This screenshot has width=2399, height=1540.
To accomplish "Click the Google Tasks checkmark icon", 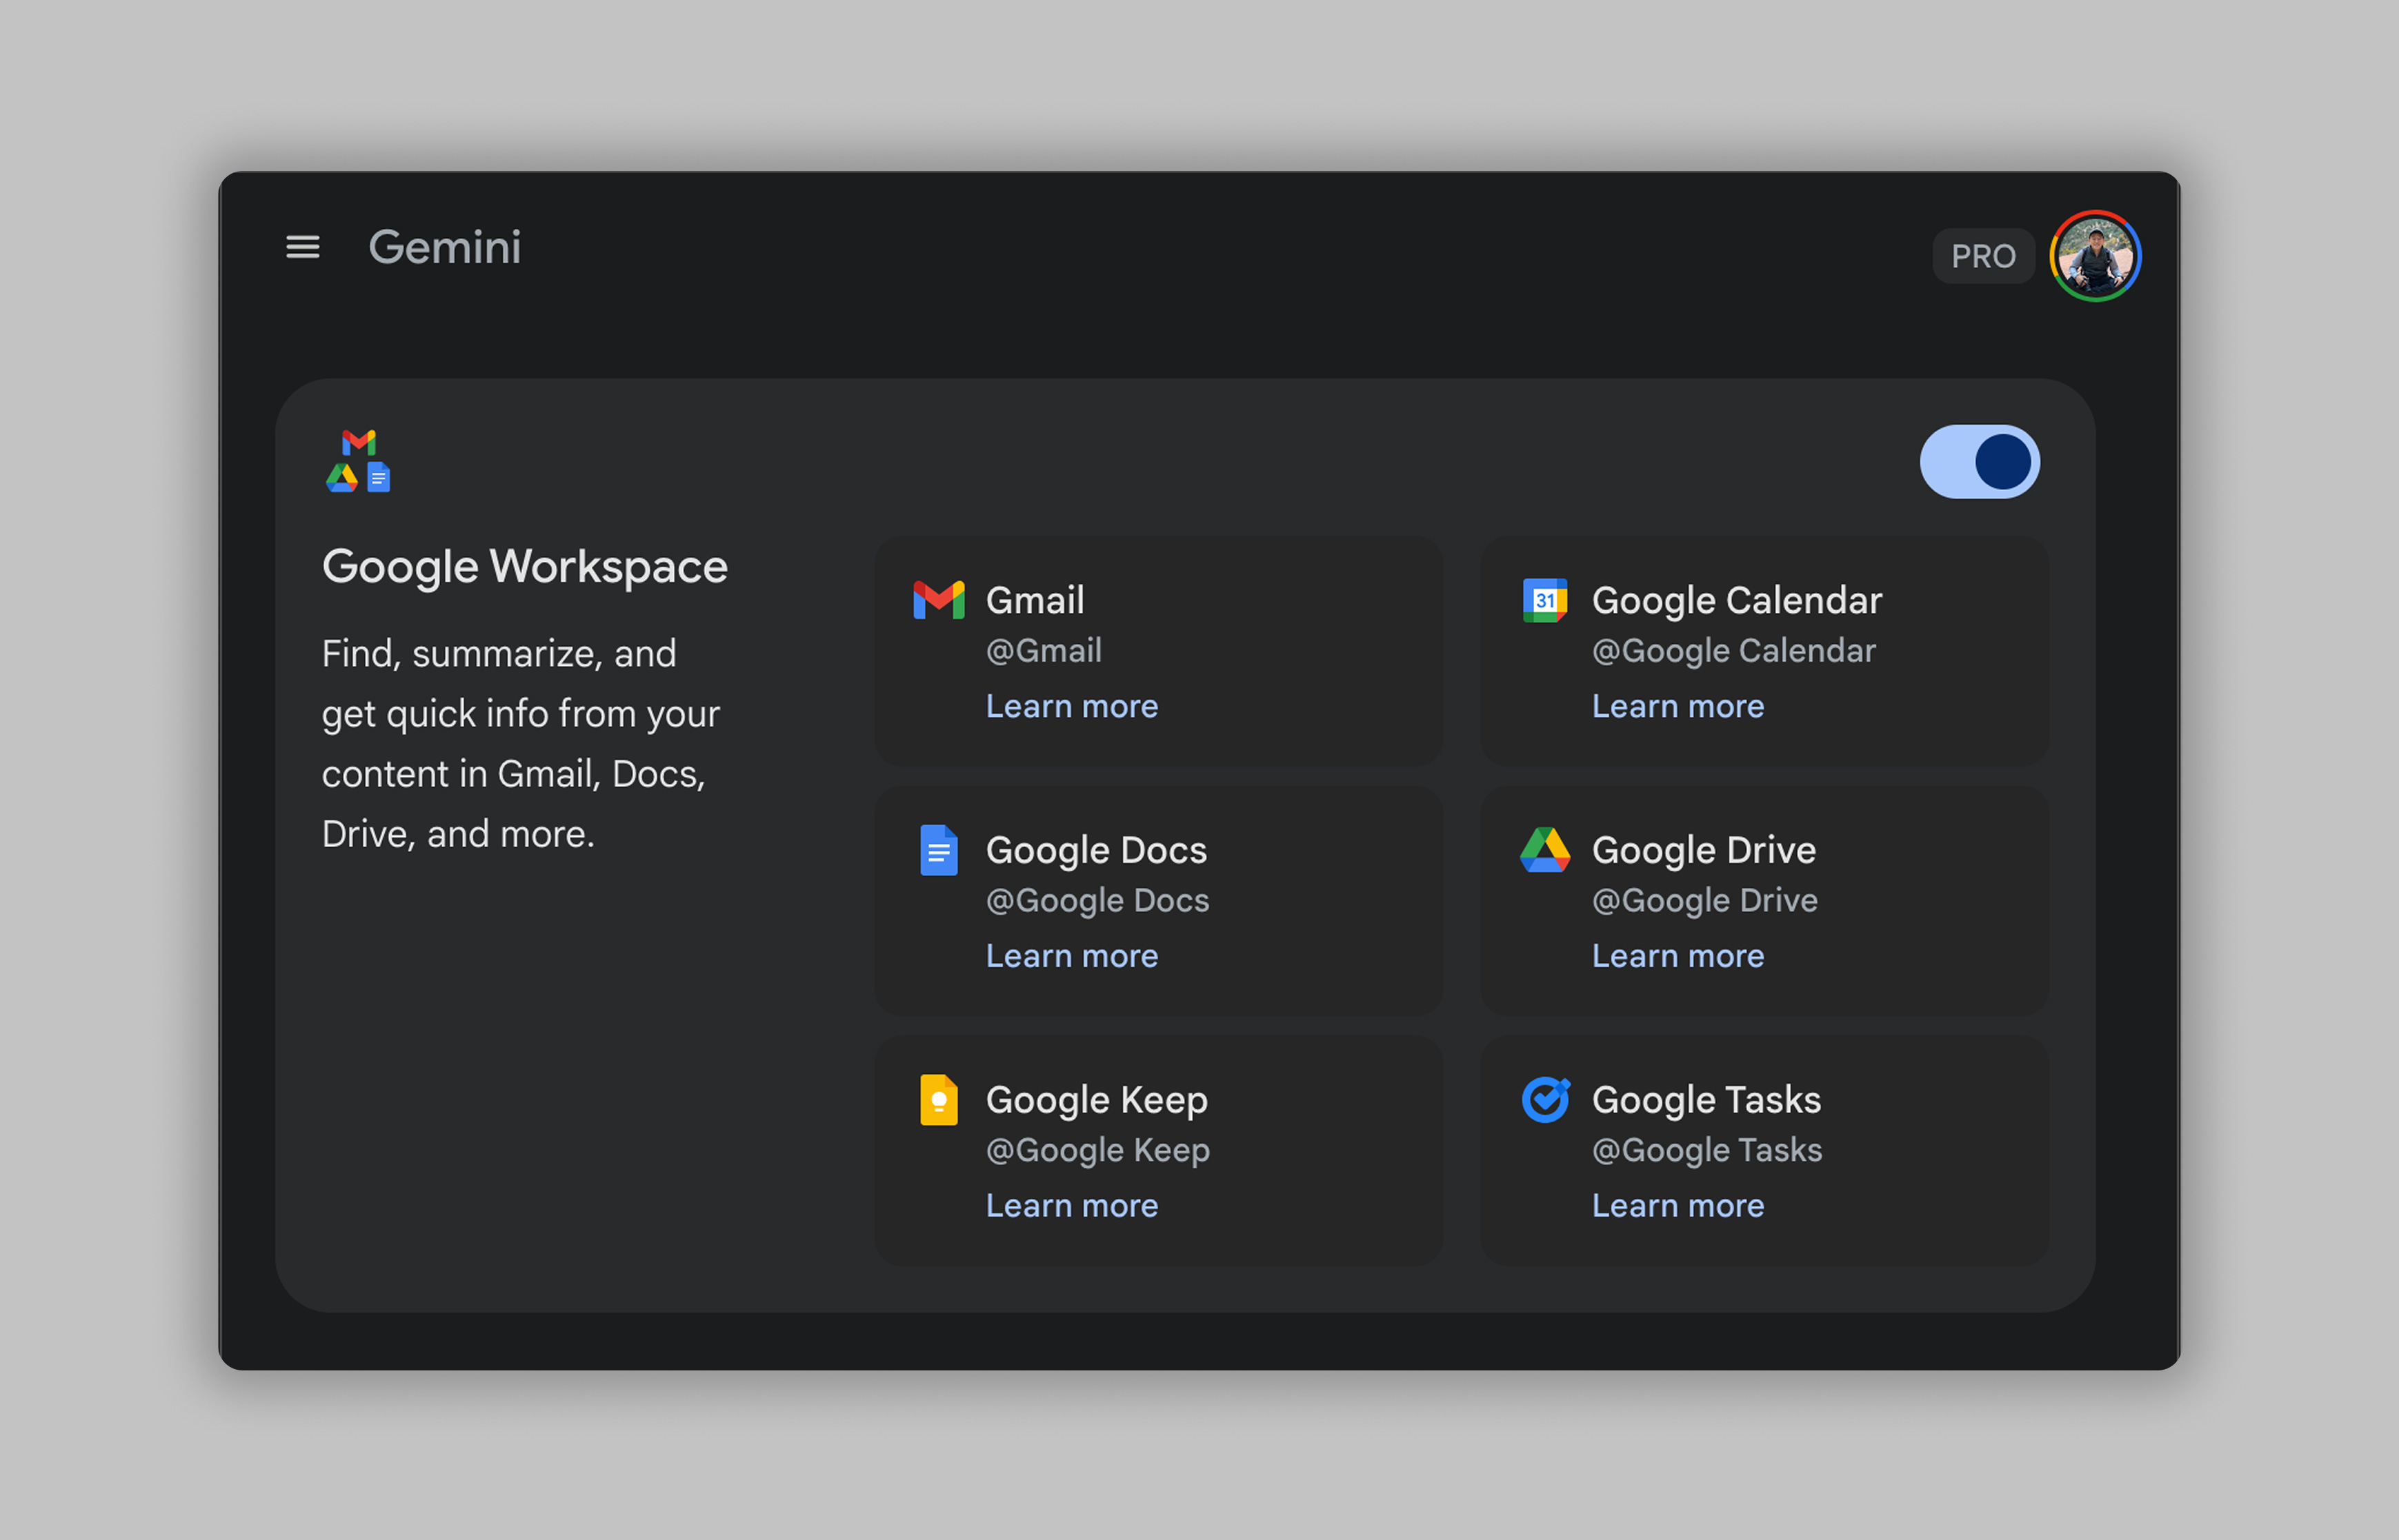I will tap(1544, 1100).
